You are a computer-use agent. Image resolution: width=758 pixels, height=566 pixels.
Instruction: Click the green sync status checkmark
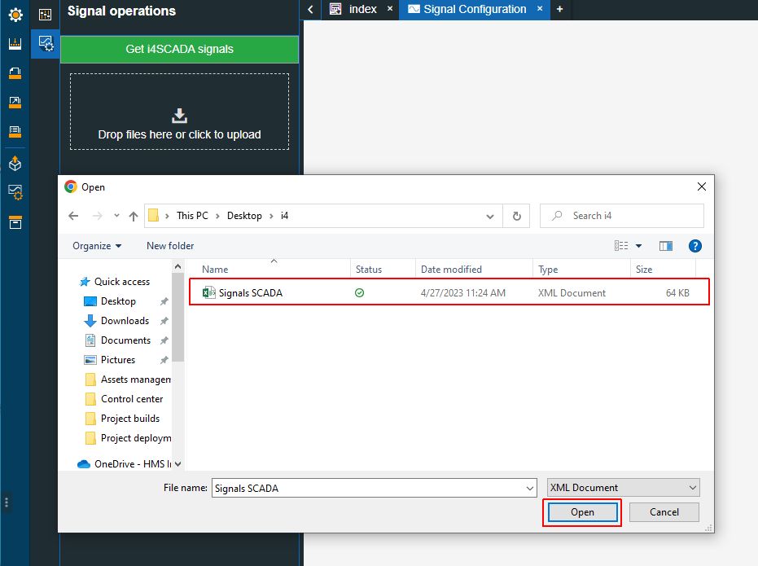(x=359, y=293)
